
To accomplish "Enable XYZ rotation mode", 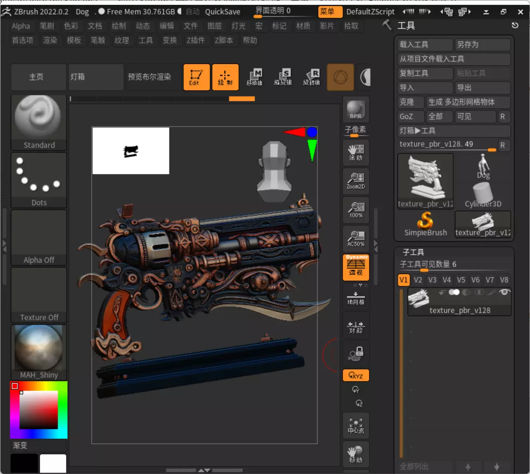I will click(356, 375).
